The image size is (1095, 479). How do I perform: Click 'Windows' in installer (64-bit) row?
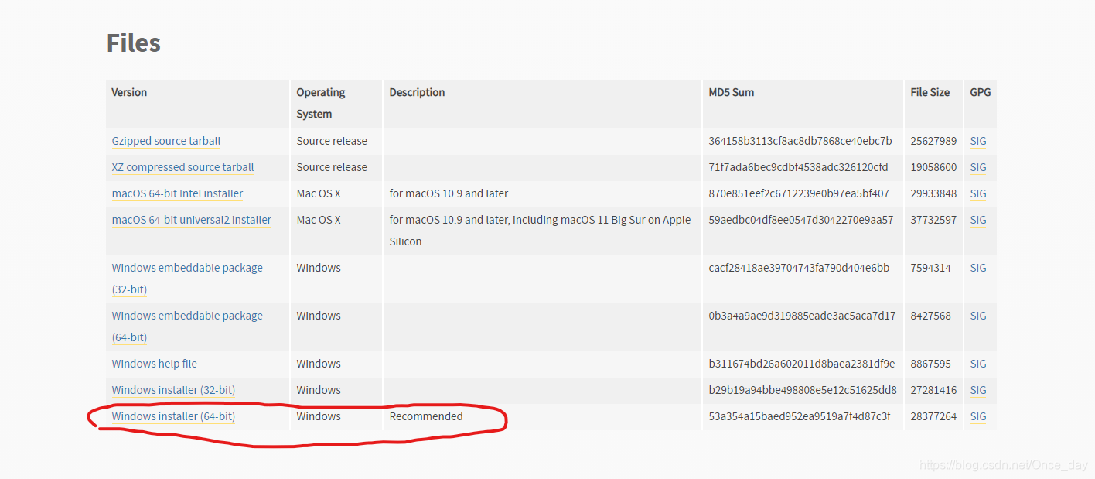click(319, 416)
